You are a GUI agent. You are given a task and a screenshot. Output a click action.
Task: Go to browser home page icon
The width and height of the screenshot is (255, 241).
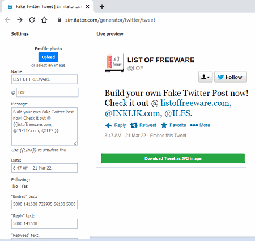point(44,20)
